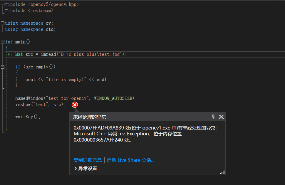The image size is (285, 185).
Task: Click the red exception error icon
Action: (x=75, y=105)
